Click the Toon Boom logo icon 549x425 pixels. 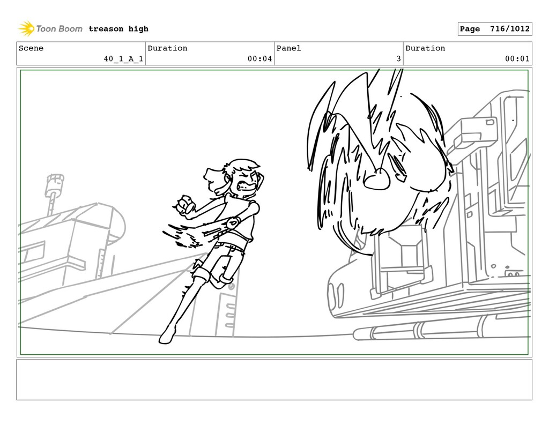pos(26,29)
